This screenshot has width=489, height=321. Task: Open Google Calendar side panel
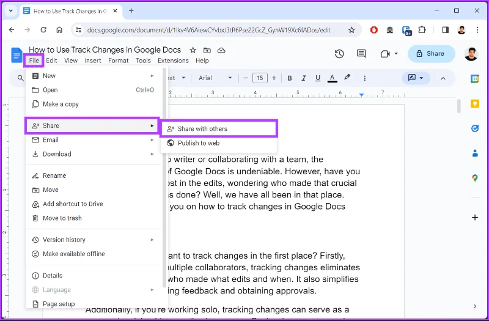click(475, 79)
